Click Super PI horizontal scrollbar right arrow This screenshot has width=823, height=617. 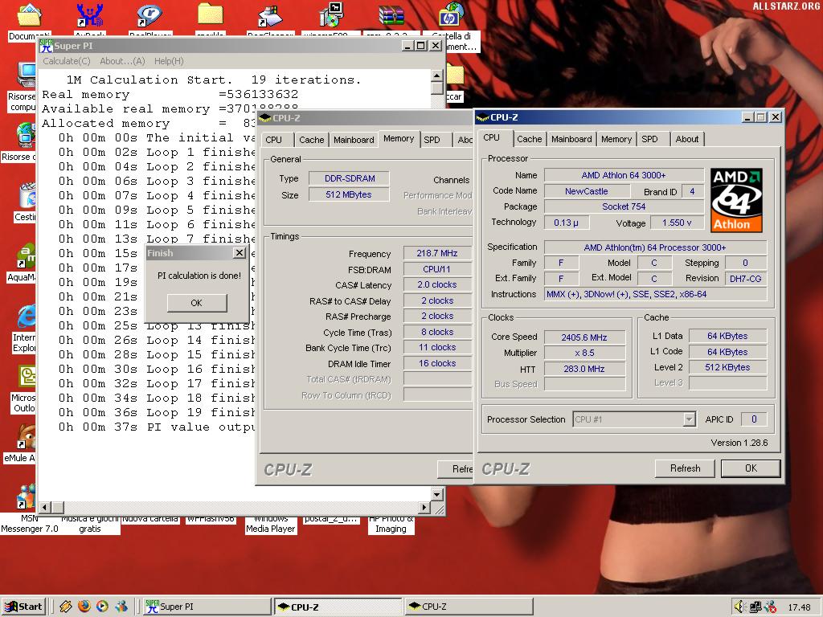tap(424, 507)
